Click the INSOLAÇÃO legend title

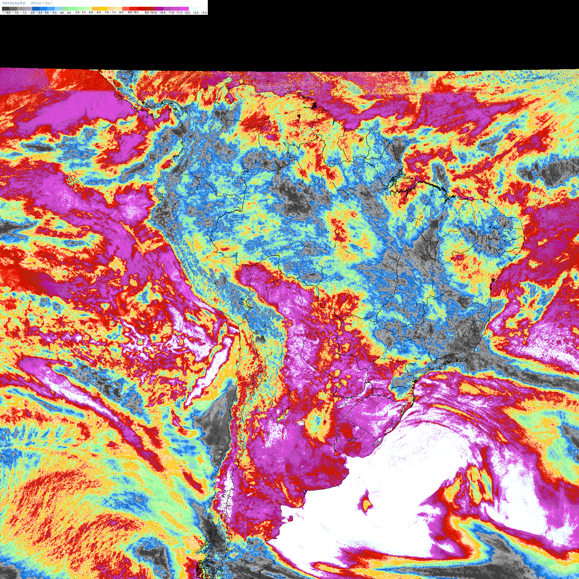[14, 3]
